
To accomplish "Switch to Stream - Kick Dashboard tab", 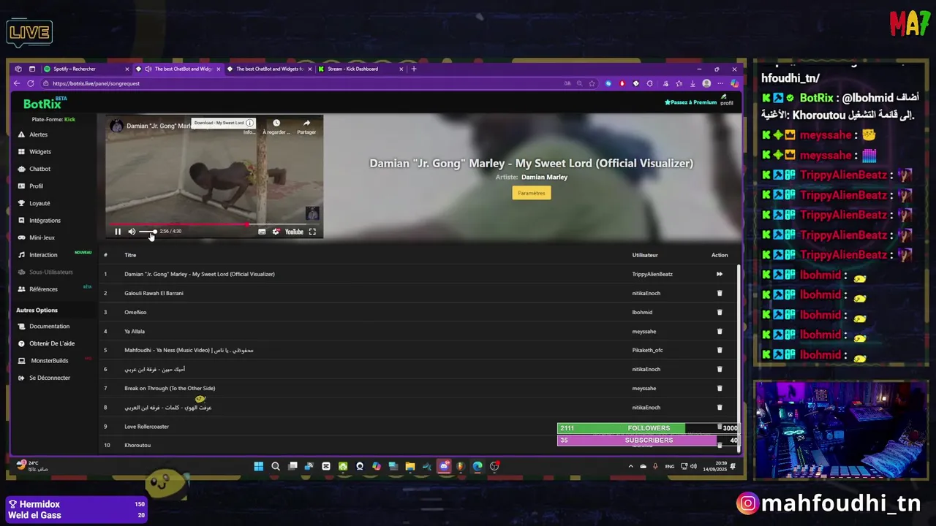I will point(352,69).
